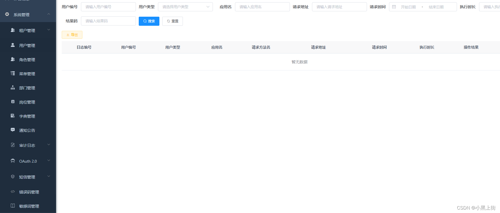Click the 敏感词管理 book icon

pos(13,206)
